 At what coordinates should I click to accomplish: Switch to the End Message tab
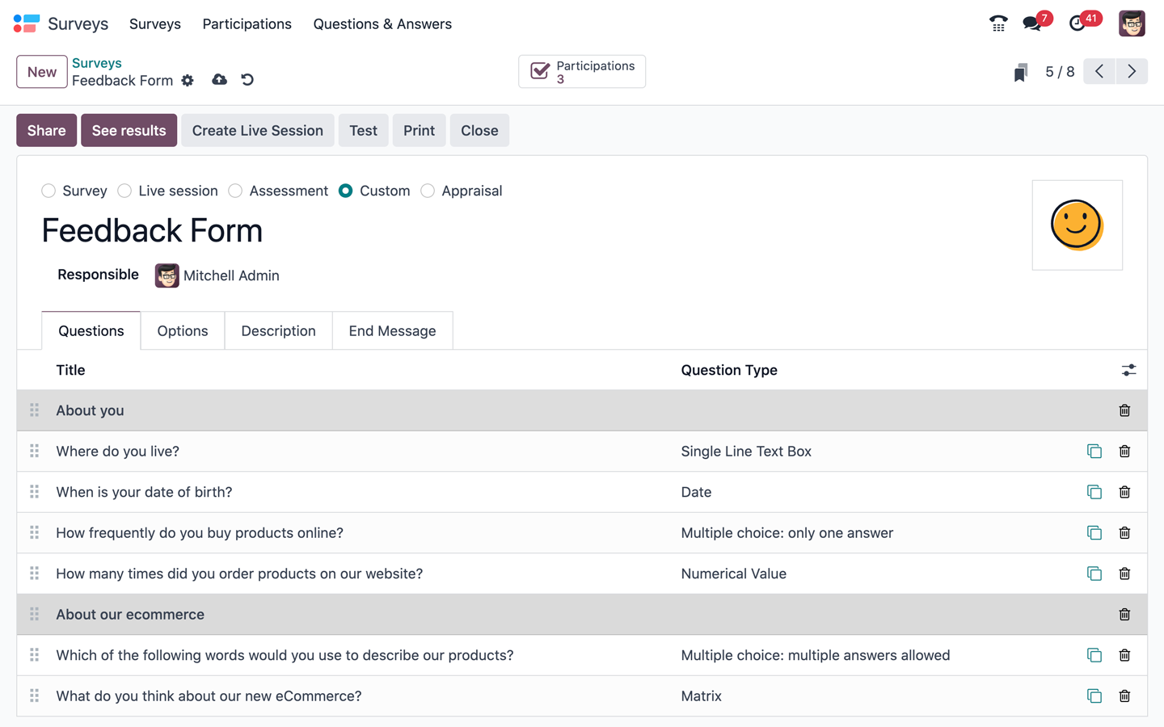click(x=392, y=330)
